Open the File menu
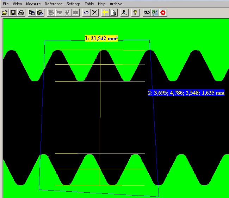 (6, 4)
